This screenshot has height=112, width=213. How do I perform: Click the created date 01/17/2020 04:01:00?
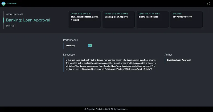pyautogui.click(x=182, y=17)
